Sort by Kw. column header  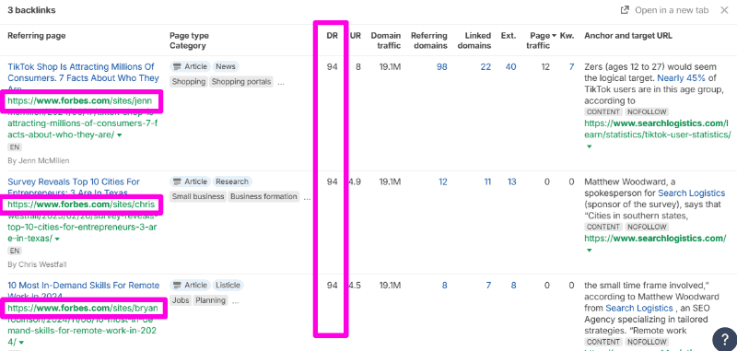point(567,36)
